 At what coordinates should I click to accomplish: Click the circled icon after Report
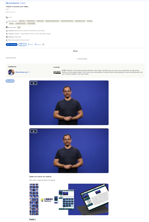pyautogui.click(x=43, y=44)
